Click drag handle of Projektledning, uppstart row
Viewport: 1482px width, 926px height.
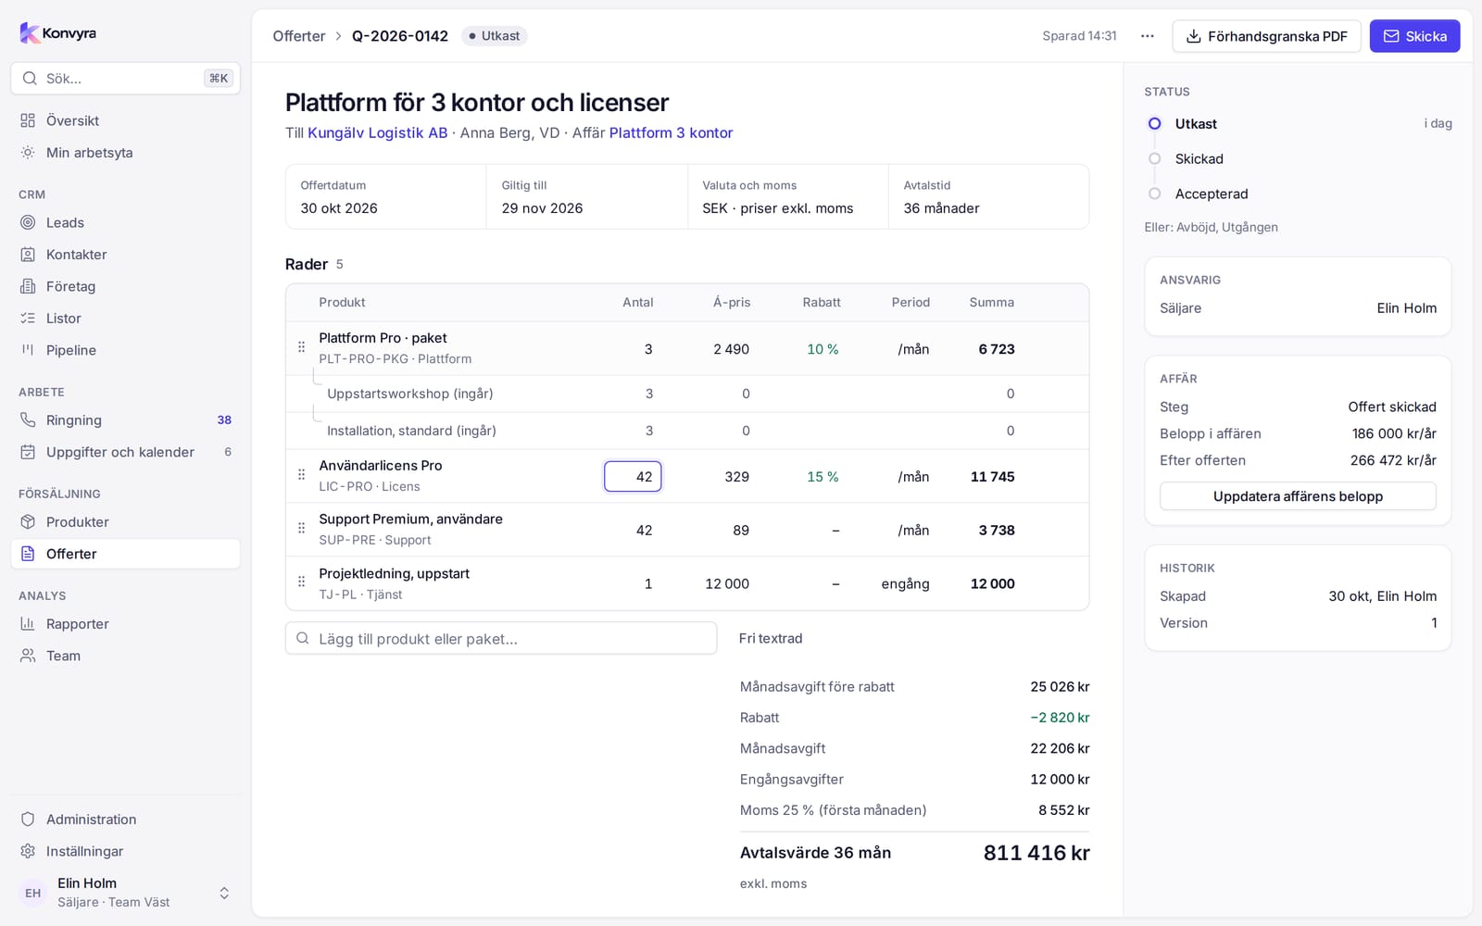pyautogui.click(x=301, y=582)
